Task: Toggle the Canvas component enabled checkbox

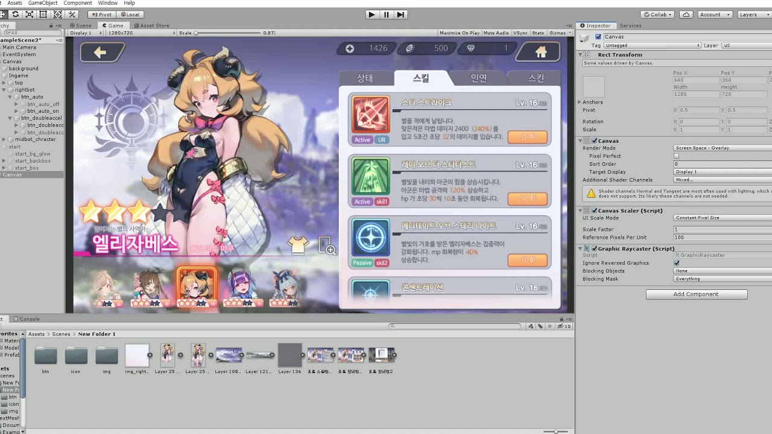Action: [x=594, y=140]
